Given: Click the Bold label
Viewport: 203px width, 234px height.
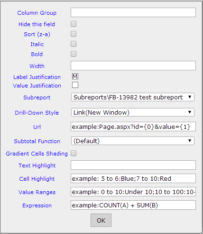Looking at the screenshot, I should (37, 54).
